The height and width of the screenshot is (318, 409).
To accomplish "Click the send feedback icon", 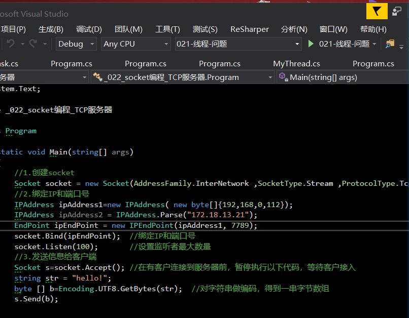I will coord(397,12).
